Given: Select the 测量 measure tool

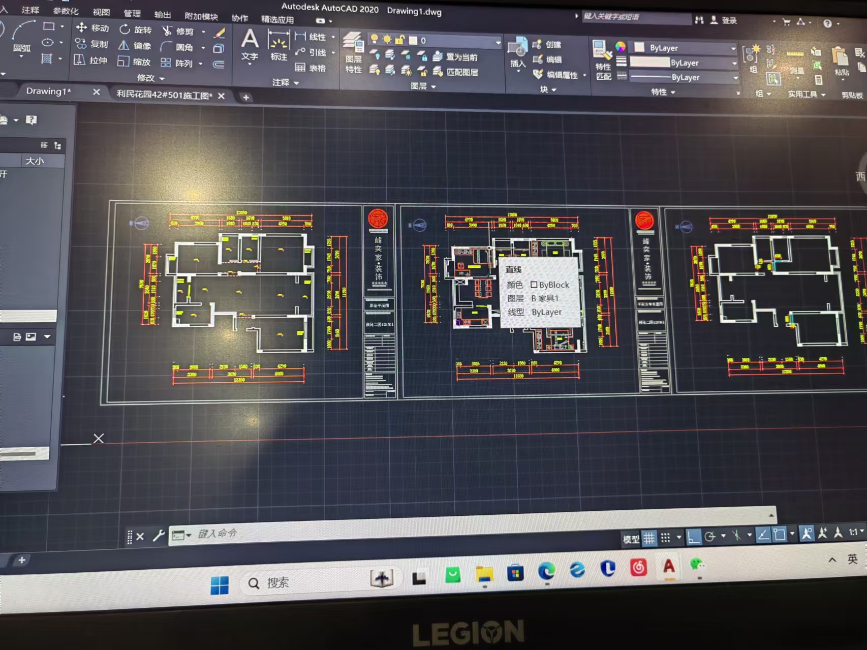Looking at the screenshot, I should tap(796, 61).
